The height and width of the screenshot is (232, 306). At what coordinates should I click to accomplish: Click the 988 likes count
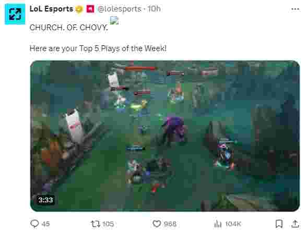170,224
